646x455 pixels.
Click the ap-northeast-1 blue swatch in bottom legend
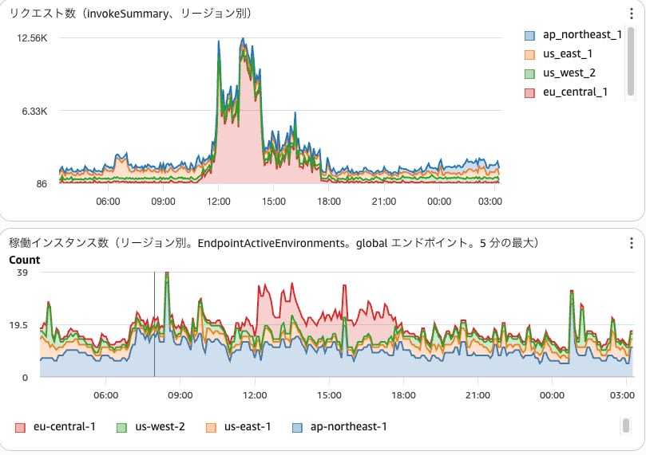click(297, 427)
